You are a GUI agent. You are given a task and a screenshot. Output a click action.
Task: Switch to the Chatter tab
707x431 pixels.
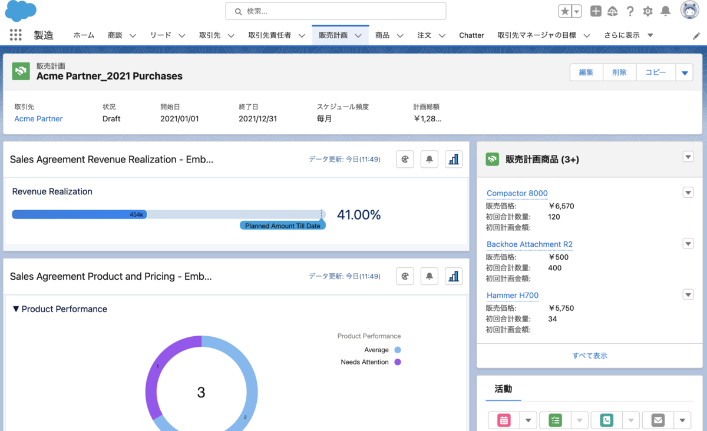pyautogui.click(x=471, y=35)
